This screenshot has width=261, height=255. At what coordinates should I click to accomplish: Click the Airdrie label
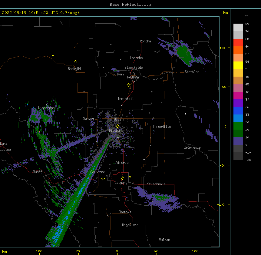(x=122, y=163)
